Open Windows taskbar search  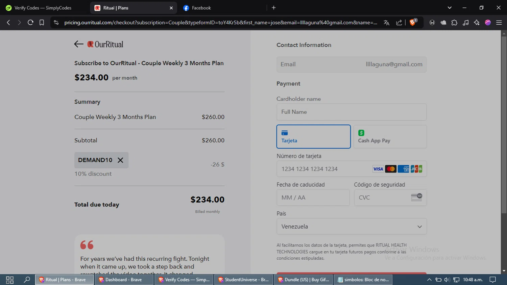pos(27,280)
